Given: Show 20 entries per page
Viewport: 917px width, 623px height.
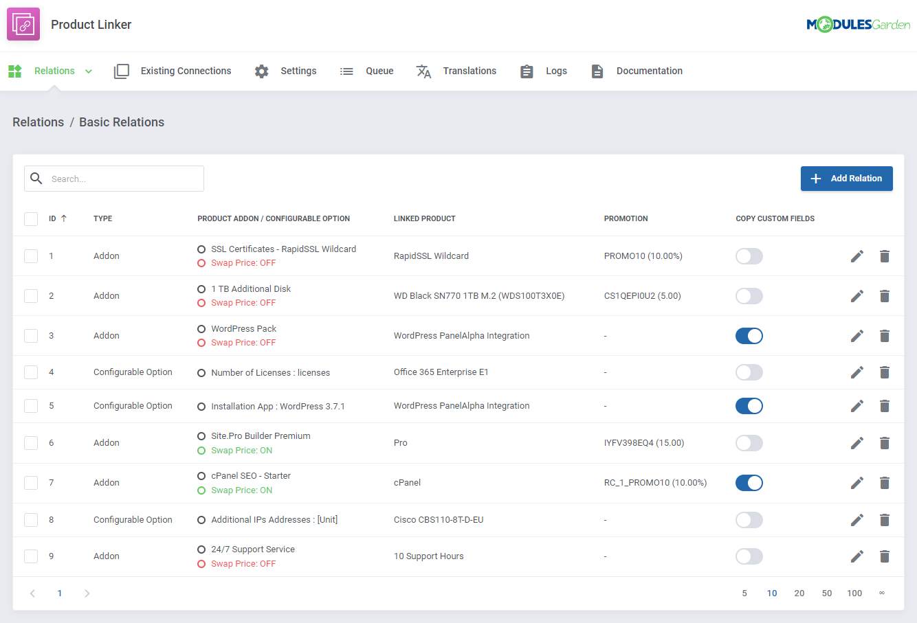Looking at the screenshot, I should click(x=799, y=593).
